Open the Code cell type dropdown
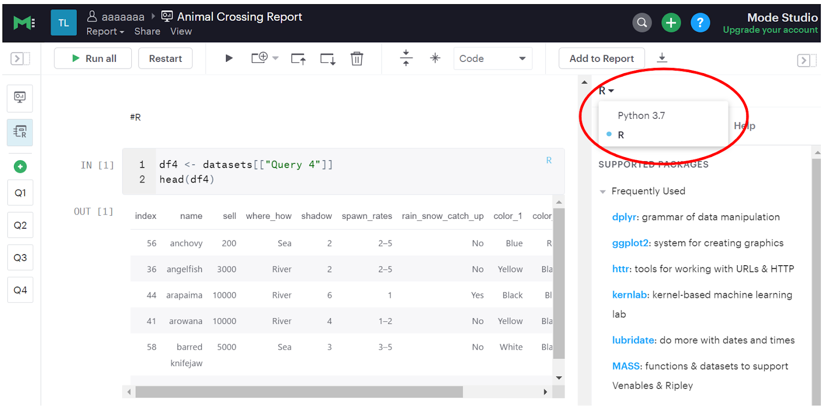The image size is (824, 415). tap(492, 58)
